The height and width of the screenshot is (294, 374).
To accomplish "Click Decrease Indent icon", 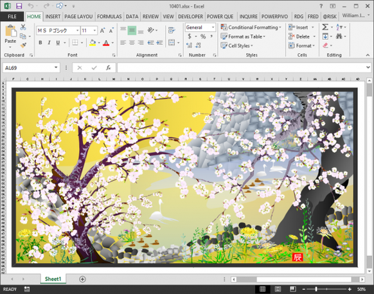I will tap(150, 42).
